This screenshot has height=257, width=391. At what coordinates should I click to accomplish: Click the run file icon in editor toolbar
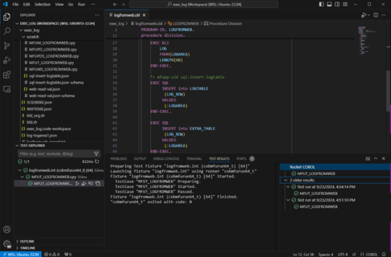(363, 15)
